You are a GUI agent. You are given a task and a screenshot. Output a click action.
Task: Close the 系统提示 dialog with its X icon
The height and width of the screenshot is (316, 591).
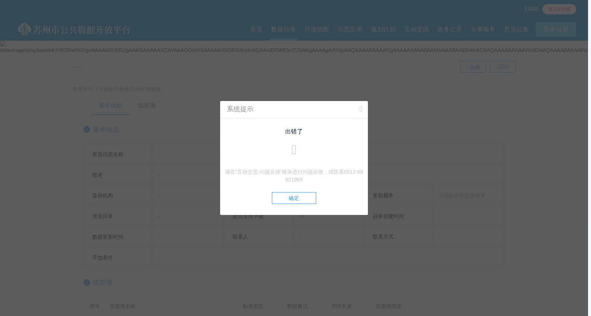tap(361, 110)
